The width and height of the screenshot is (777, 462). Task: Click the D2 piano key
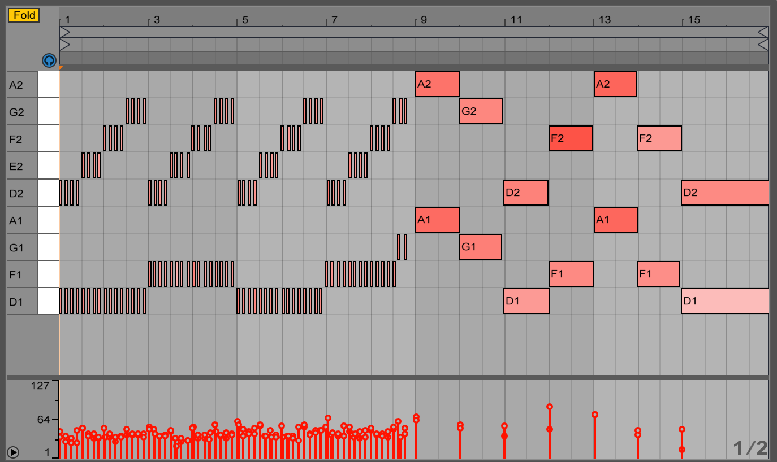click(49, 193)
